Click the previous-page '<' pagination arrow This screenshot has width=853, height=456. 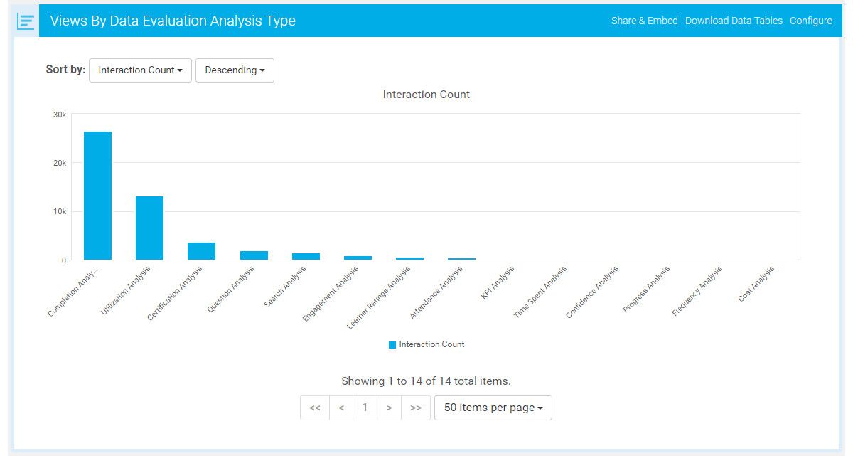(340, 407)
